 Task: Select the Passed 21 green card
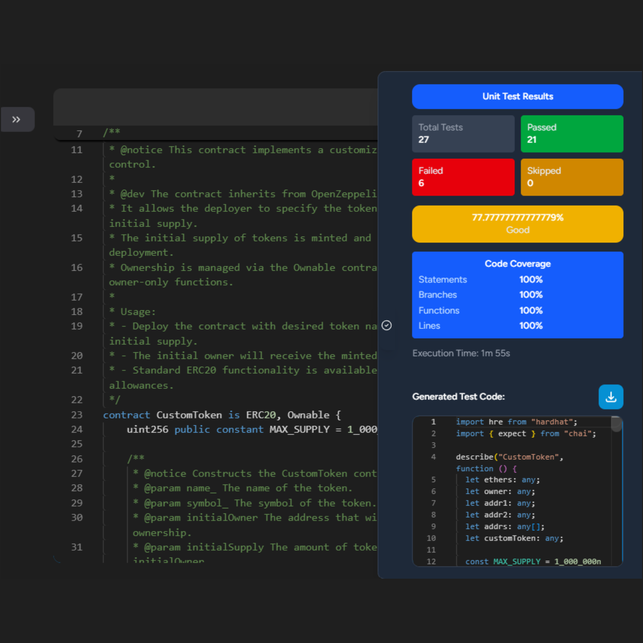(572, 134)
